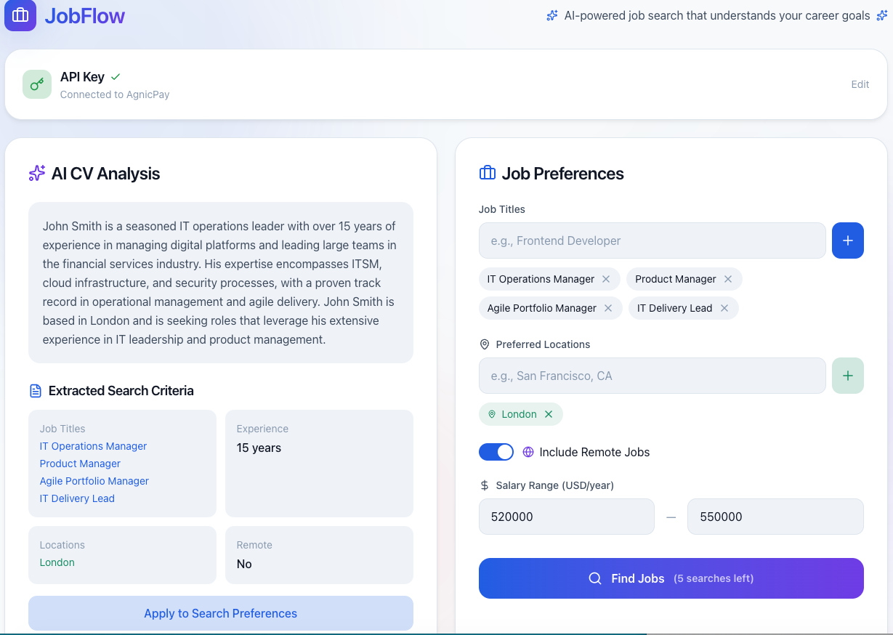Viewport: 893px width, 635px height.
Task: Click the green plus button to add a location
Action: (847, 376)
